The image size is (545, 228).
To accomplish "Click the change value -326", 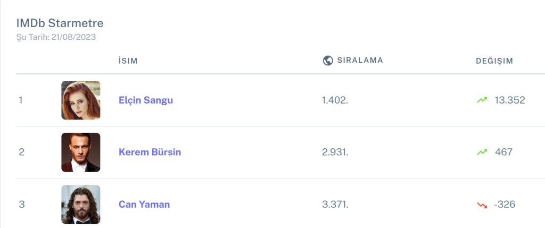I will (x=505, y=204).
